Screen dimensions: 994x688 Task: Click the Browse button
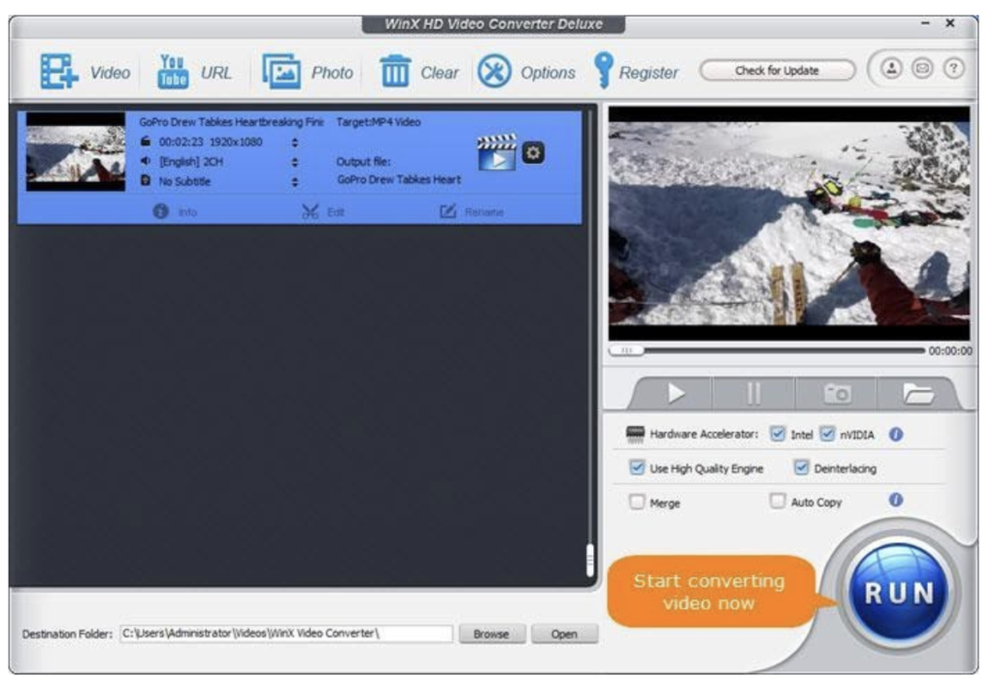tap(491, 635)
